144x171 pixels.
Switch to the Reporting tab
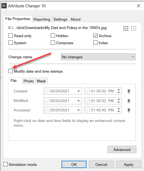pyautogui.click(x=42, y=19)
